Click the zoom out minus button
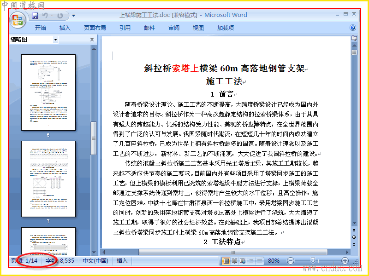 (291, 261)
